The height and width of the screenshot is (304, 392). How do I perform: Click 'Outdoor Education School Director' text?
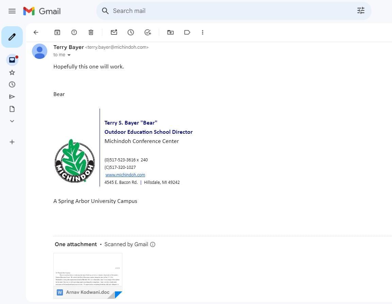149,132
